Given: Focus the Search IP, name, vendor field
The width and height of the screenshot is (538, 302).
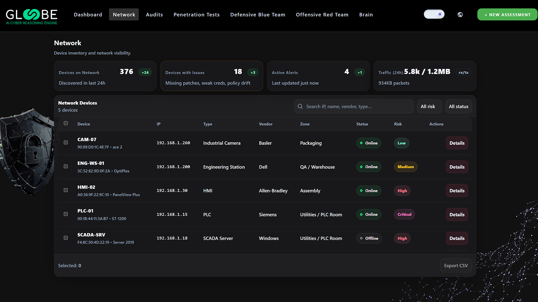Looking at the screenshot, I should [x=354, y=107].
